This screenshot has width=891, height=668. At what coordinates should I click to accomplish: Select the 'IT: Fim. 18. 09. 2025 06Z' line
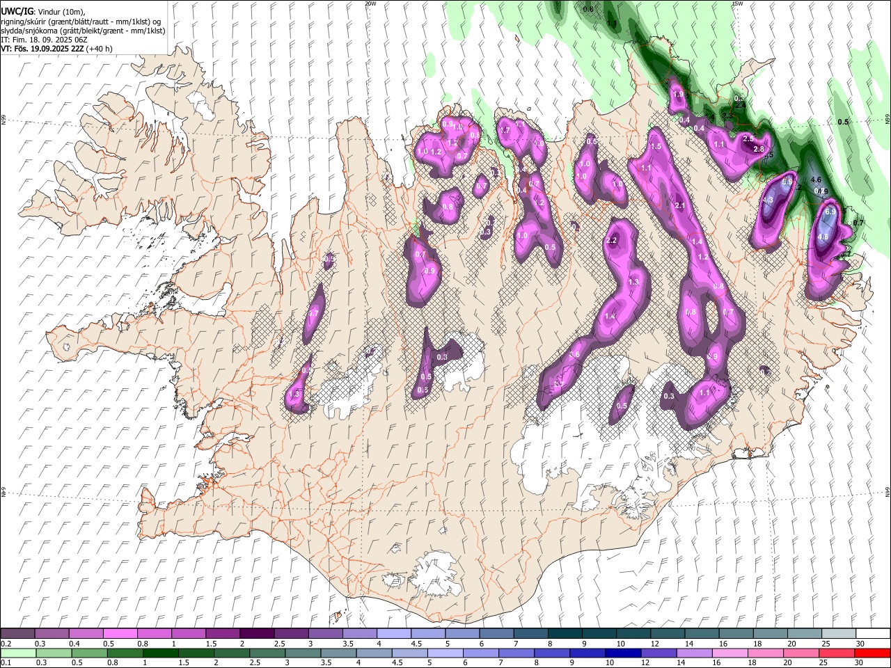pos(44,40)
